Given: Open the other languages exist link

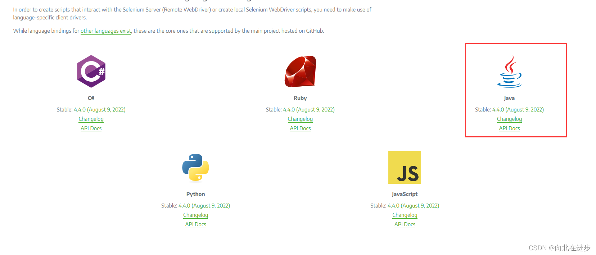Looking at the screenshot, I should click(105, 31).
